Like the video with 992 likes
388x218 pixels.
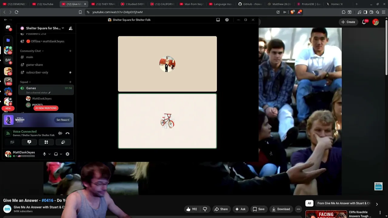[x=192, y=209]
